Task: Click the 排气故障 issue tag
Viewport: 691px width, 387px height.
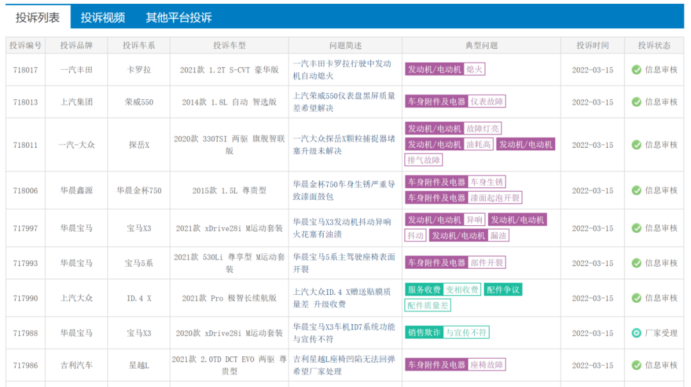Action: [424, 160]
